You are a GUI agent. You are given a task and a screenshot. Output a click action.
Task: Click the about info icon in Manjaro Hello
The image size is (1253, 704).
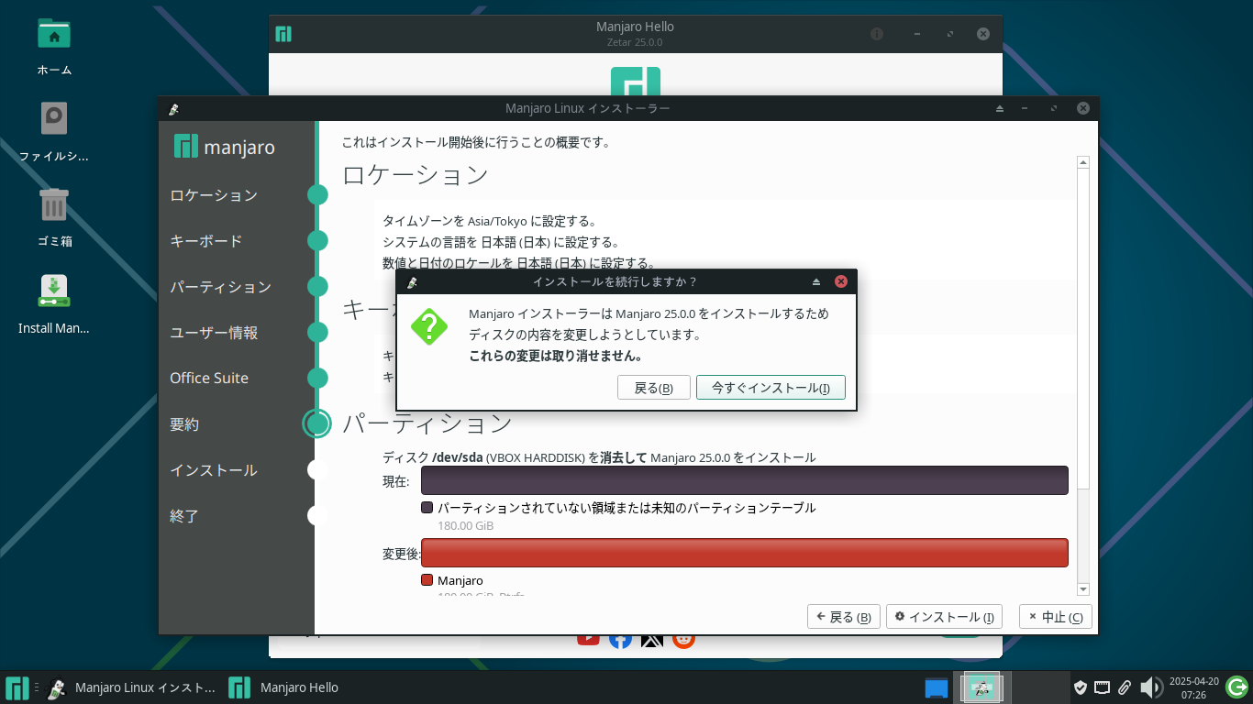click(877, 34)
